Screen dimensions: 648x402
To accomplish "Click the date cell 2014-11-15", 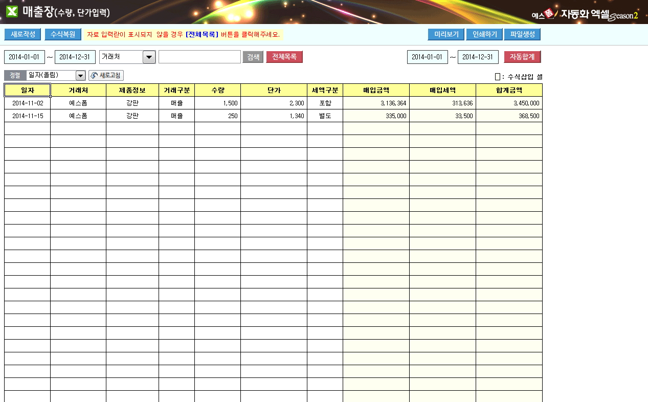I will tap(27, 116).
